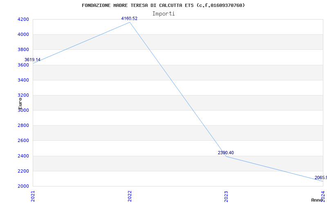Click the 3400 y-axis tick label
Viewport: 327px width, 204px height.
(x=23, y=80)
